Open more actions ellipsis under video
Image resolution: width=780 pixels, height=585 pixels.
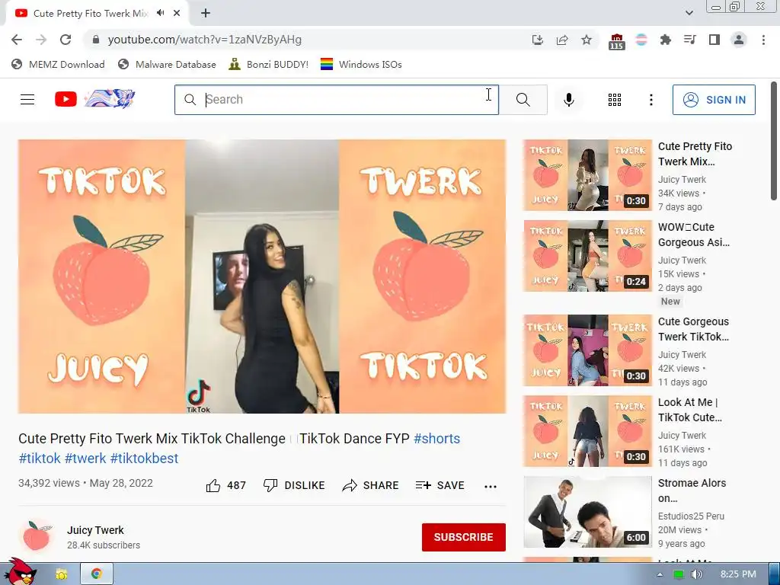tap(491, 487)
